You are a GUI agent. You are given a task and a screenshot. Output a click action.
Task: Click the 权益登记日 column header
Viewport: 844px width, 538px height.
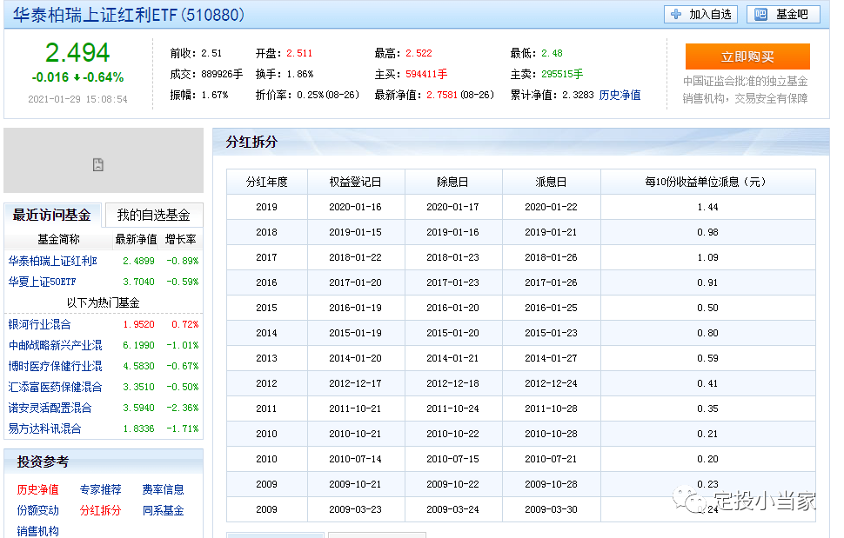point(355,183)
